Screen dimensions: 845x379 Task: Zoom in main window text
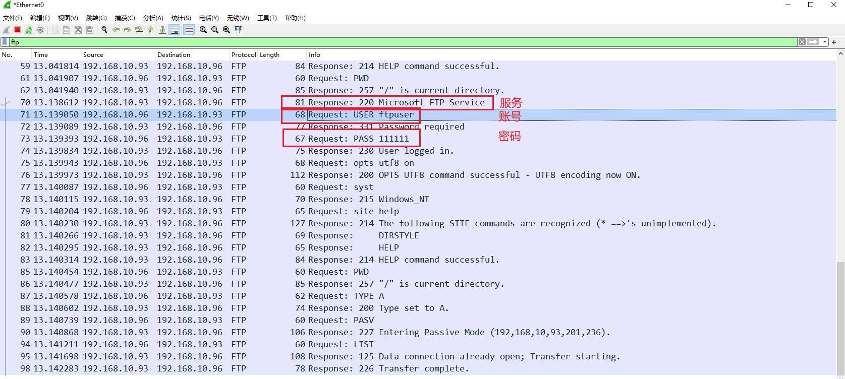tap(203, 30)
